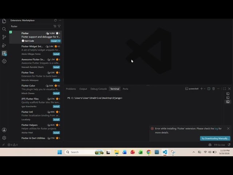Viewport: 233px width, 175px height.
Task: Install the [FF] Flutter Files extension
Action: [56, 106]
